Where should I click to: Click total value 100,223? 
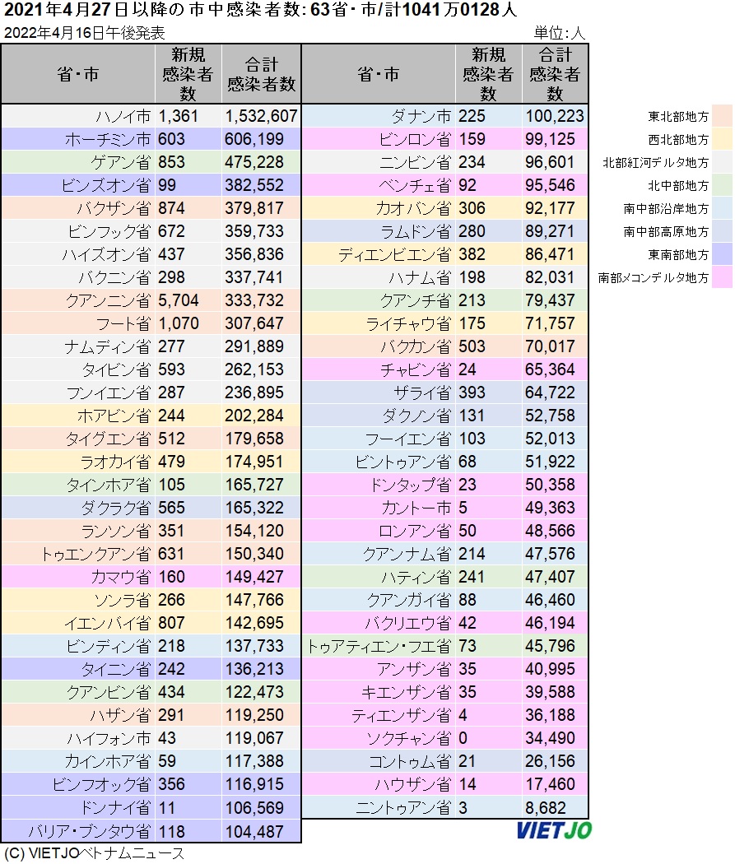coord(554,116)
